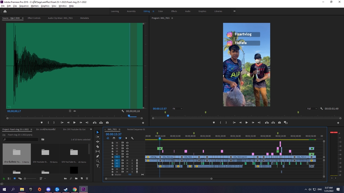The width and height of the screenshot is (344, 193).
Task: Select the Razor tool in the tools panel
Action: (97, 147)
